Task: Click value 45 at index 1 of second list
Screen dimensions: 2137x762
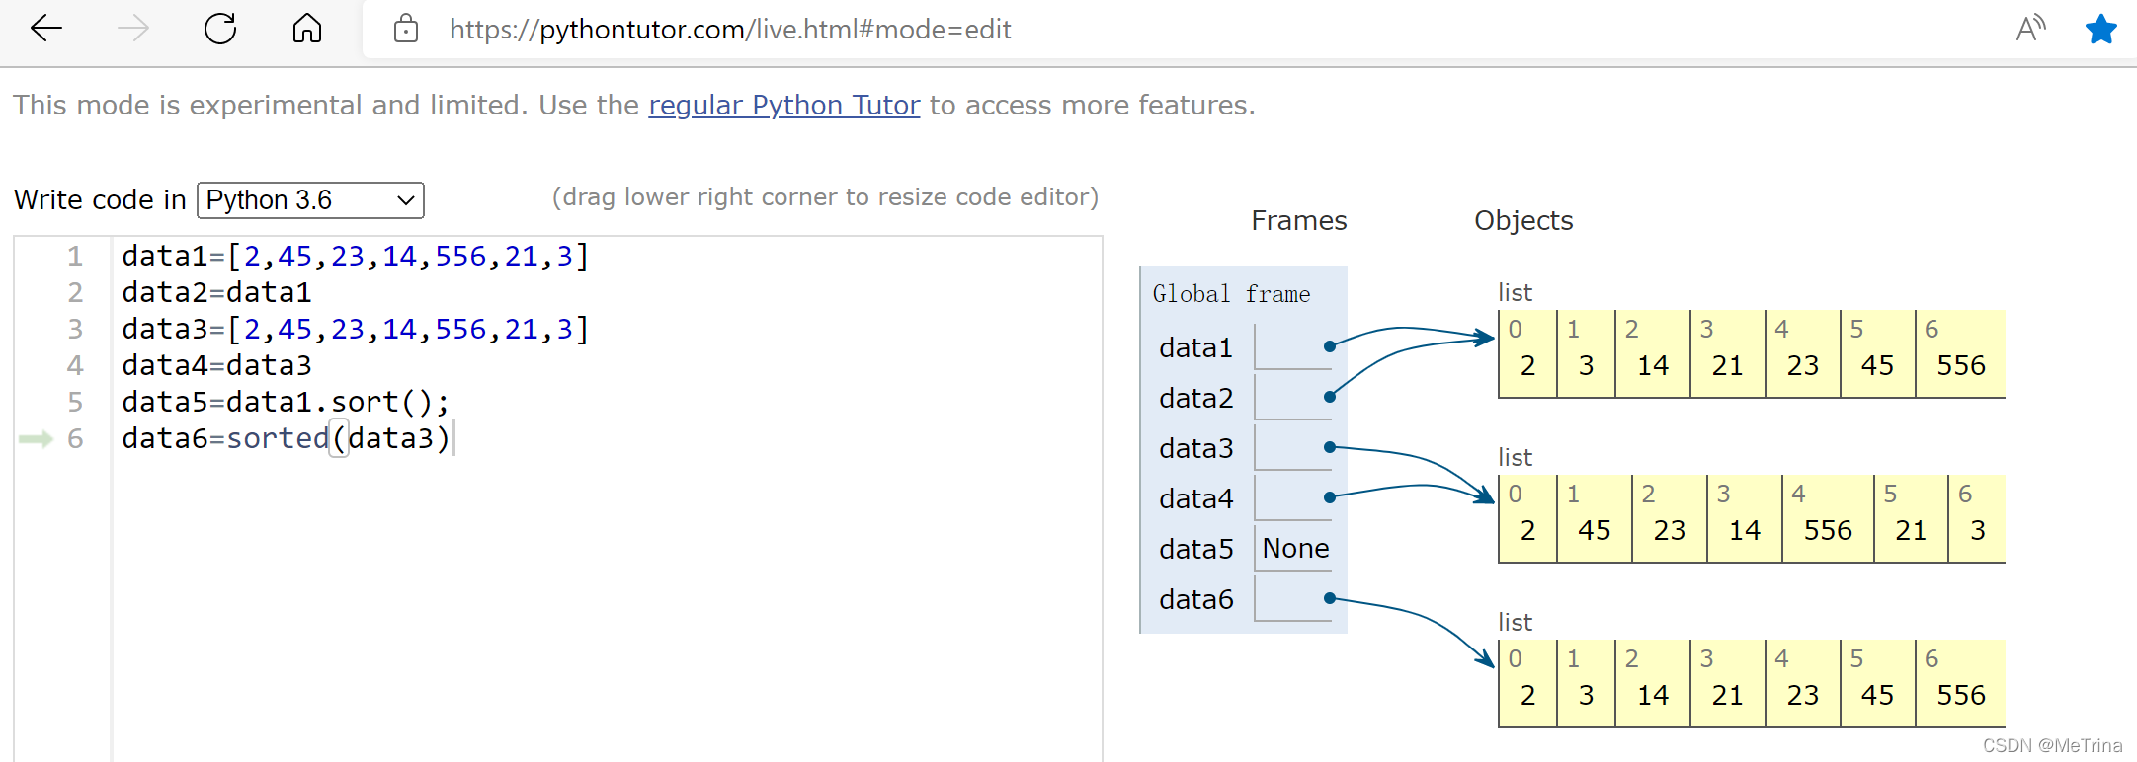Action: 1594,530
